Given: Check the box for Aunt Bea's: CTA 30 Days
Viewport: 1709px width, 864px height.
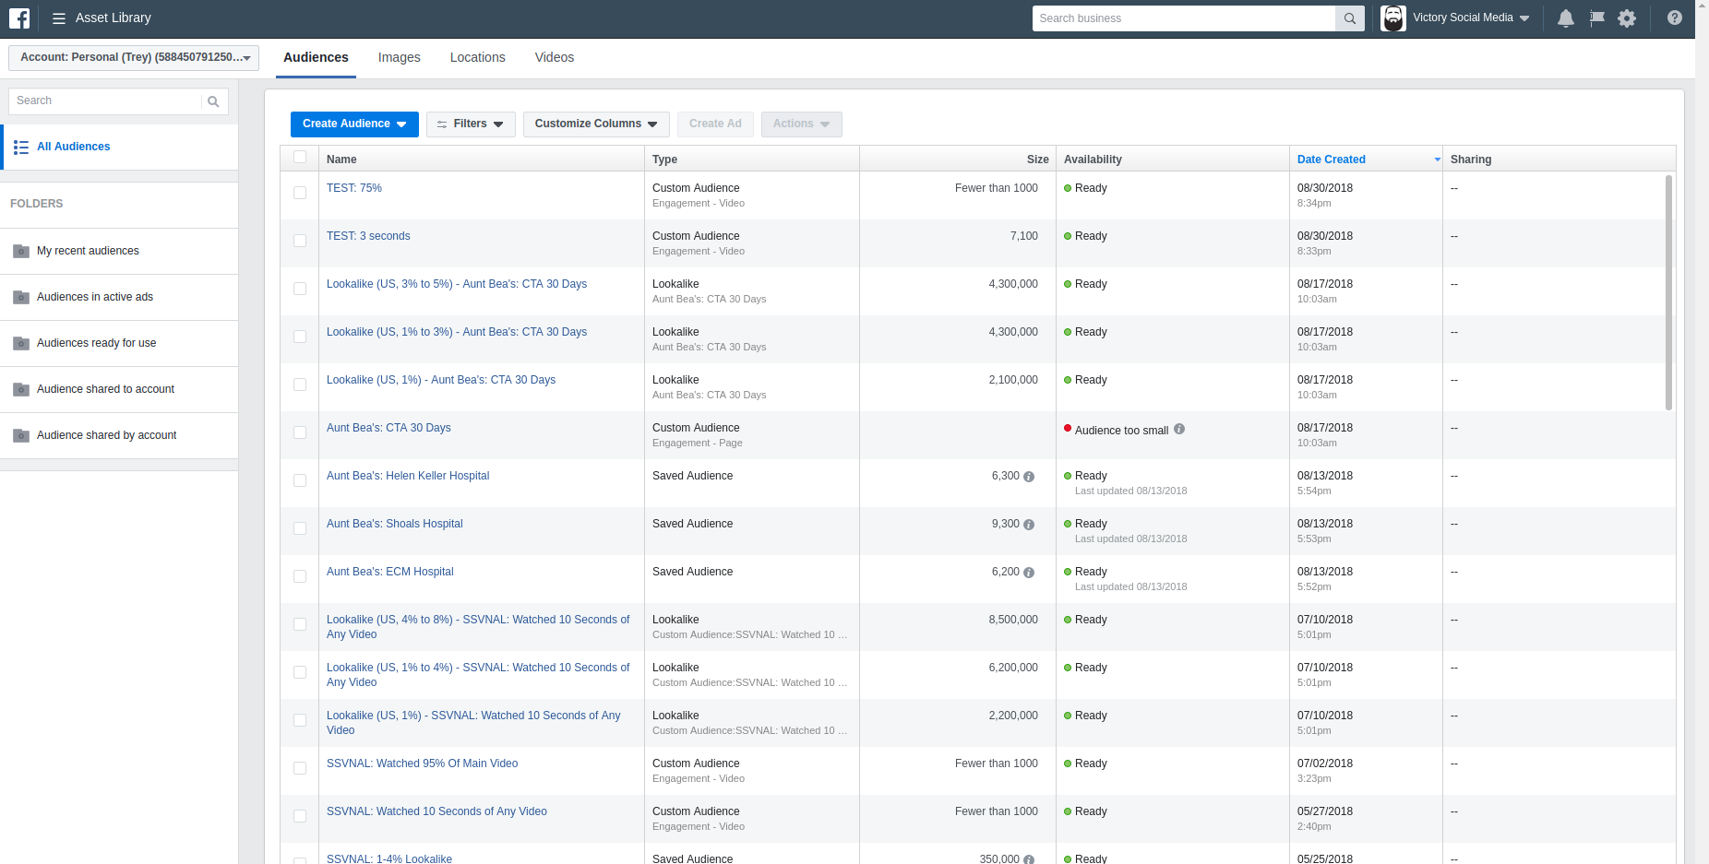Looking at the screenshot, I should point(299,432).
